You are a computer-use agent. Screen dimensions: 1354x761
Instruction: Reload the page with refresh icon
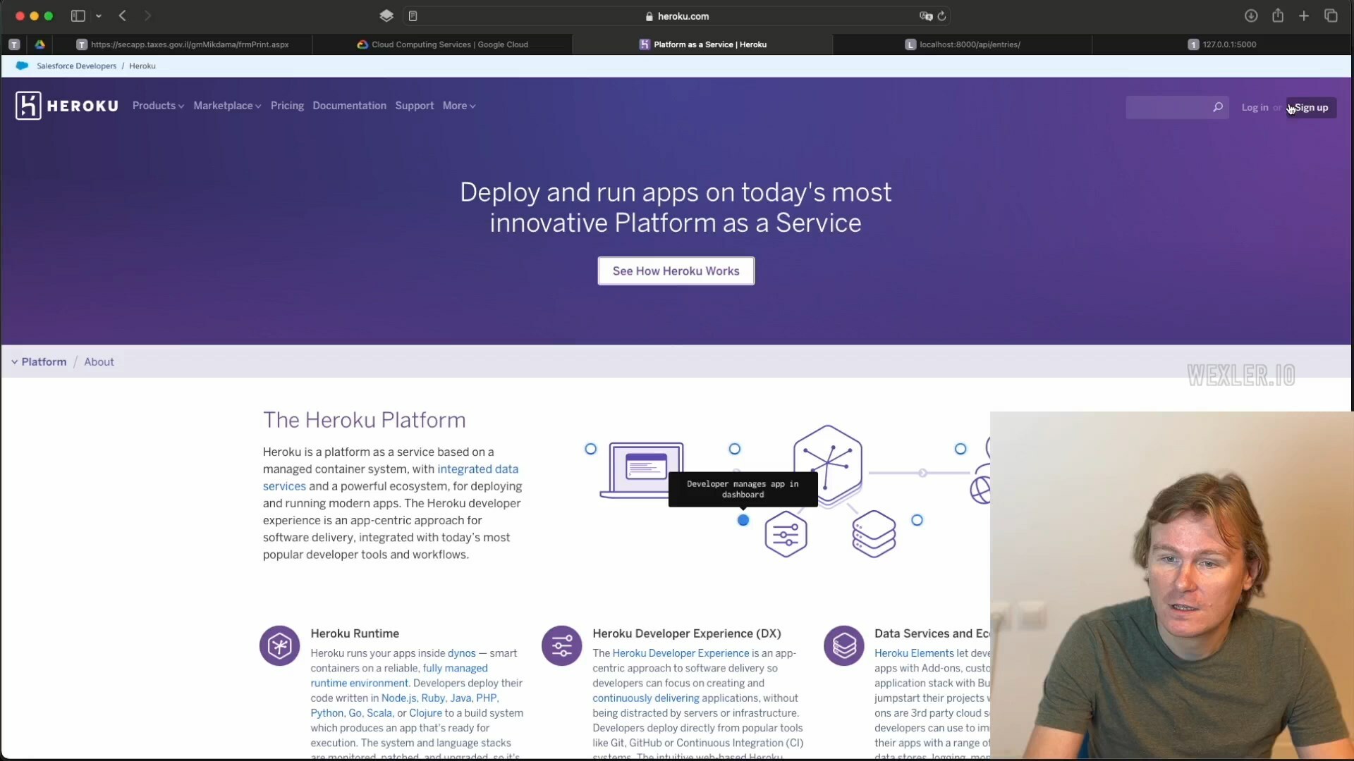[x=942, y=16]
